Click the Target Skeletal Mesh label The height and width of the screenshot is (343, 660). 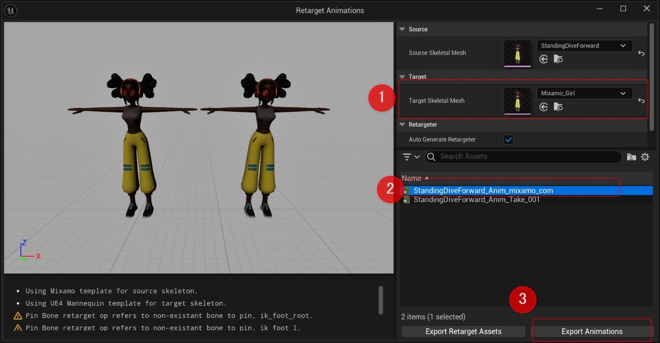pyautogui.click(x=437, y=100)
